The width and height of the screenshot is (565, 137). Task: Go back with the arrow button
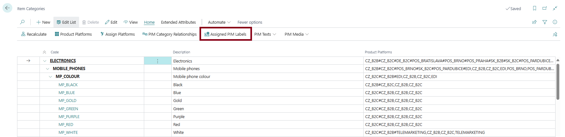click(7, 8)
